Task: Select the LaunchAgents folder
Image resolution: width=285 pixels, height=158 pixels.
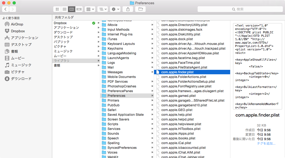Action: click(127, 58)
